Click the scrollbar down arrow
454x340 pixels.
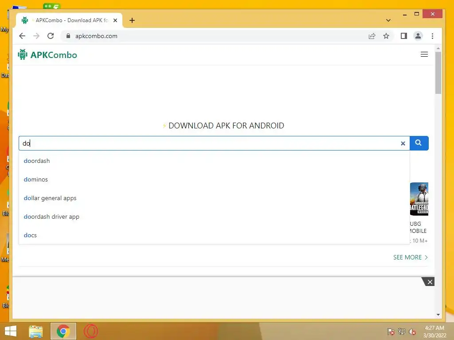[x=438, y=315]
